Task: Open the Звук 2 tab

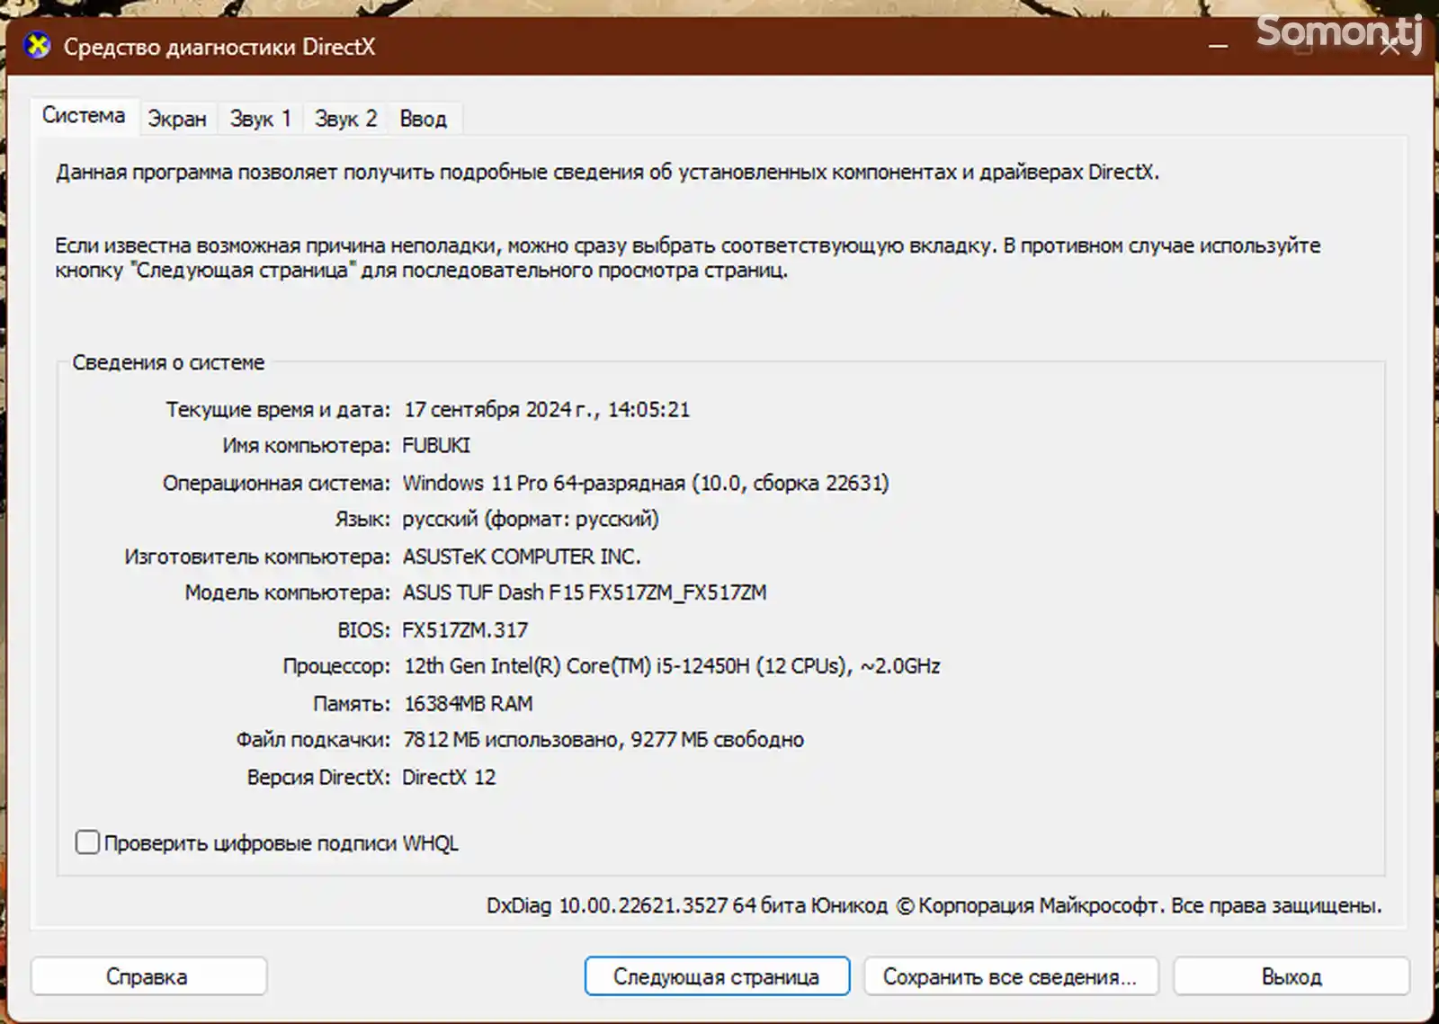Action: 345,119
